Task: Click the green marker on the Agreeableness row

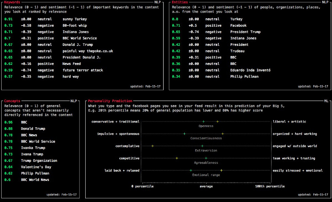Action: tap(206, 158)
